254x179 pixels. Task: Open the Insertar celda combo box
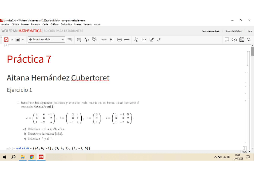[x=46, y=39]
